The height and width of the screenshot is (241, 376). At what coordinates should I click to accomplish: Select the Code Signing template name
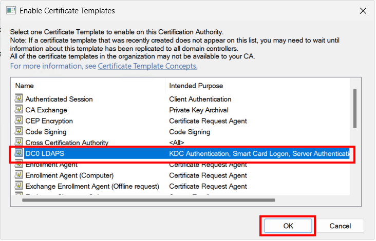[x=46, y=132]
